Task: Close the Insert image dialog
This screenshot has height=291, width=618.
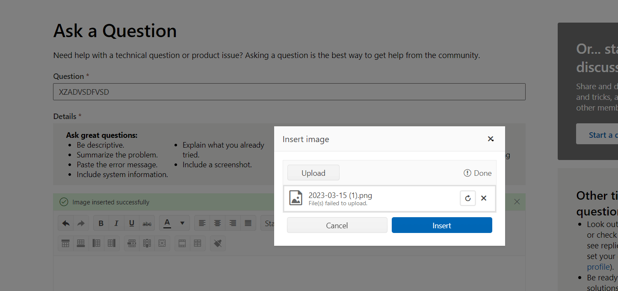Action: [x=491, y=139]
